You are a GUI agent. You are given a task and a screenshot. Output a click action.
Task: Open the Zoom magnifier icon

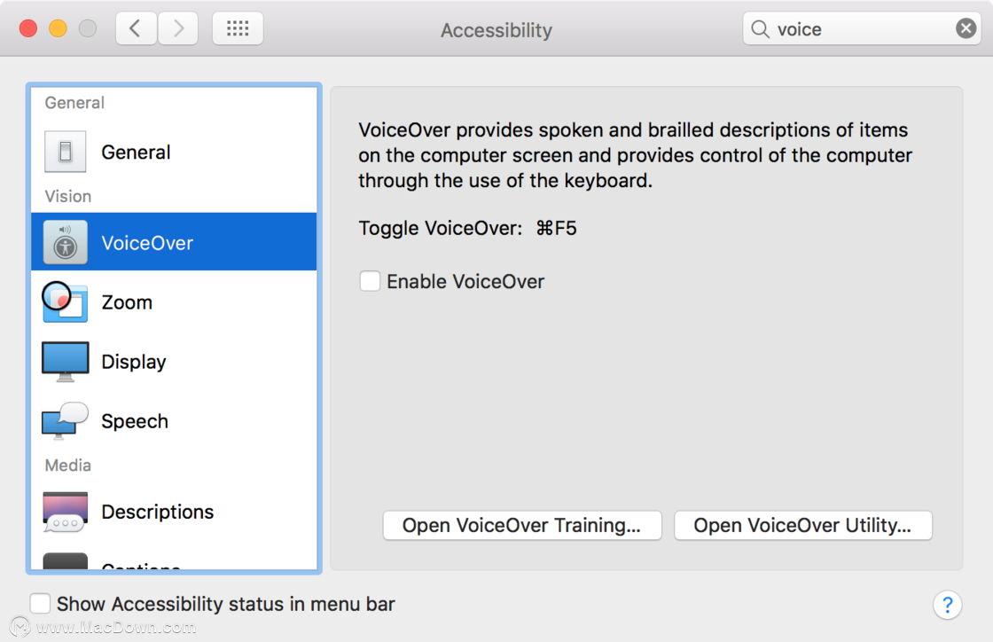coord(65,302)
